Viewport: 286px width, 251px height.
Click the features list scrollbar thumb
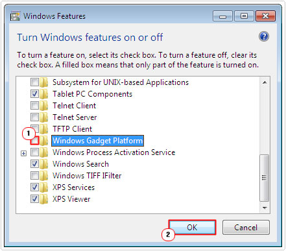(x=264, y=178)
